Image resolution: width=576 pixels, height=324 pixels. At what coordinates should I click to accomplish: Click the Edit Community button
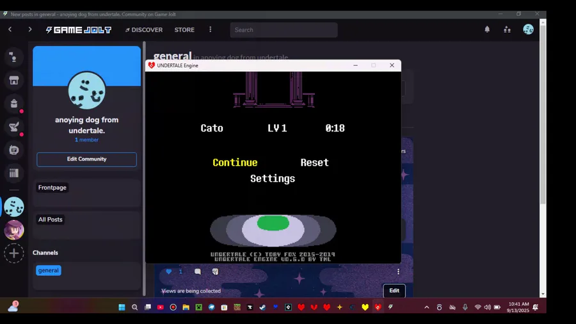pyautogui.click(x=86, y=159)
